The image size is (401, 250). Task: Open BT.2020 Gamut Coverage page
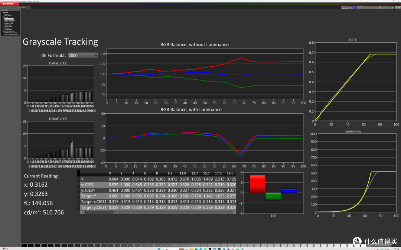(11, 33)
